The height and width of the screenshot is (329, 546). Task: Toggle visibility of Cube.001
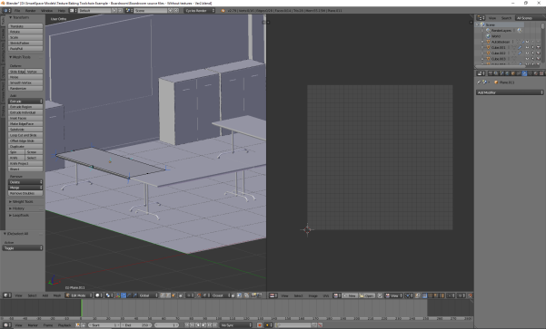coord(527,47)
